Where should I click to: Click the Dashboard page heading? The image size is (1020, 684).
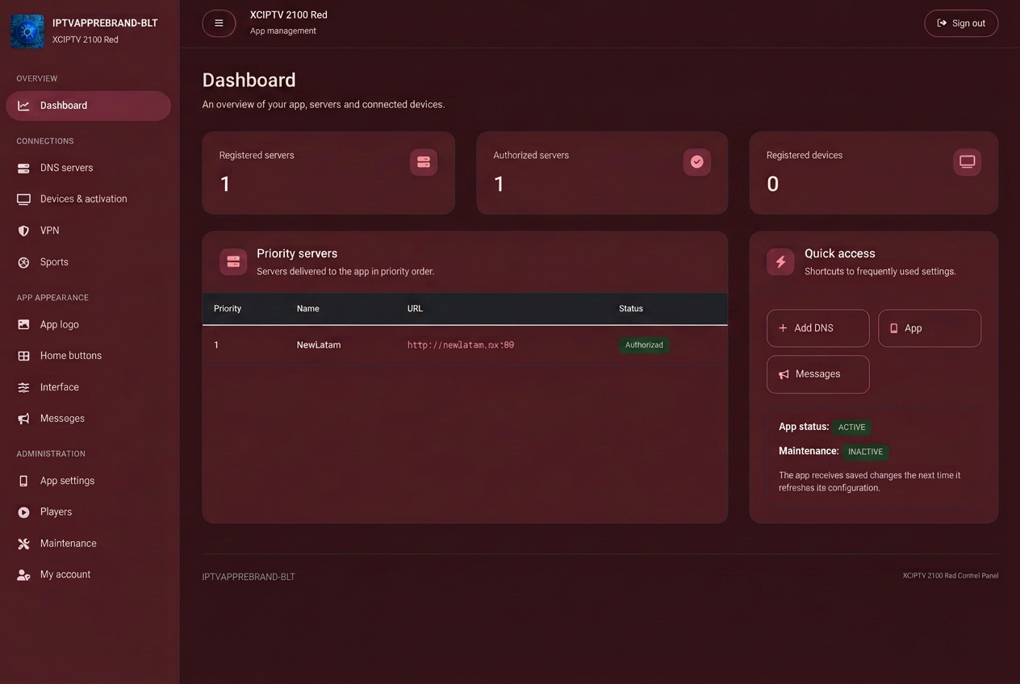(249, 80)
